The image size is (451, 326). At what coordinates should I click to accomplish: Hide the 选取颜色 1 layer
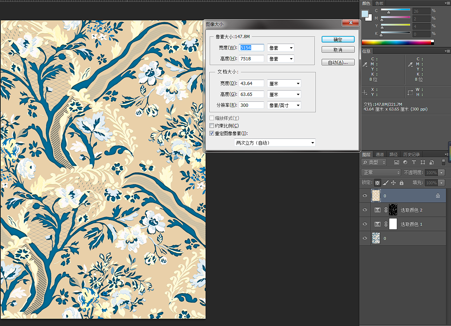tap(365, 224)
